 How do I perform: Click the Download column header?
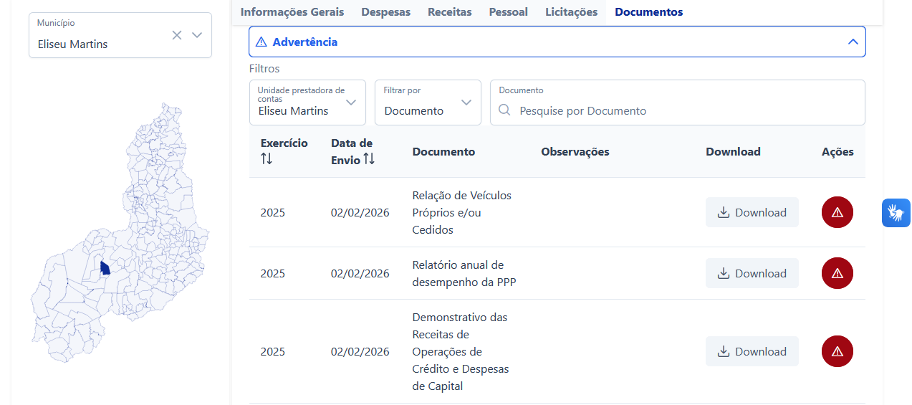(733, 152)
